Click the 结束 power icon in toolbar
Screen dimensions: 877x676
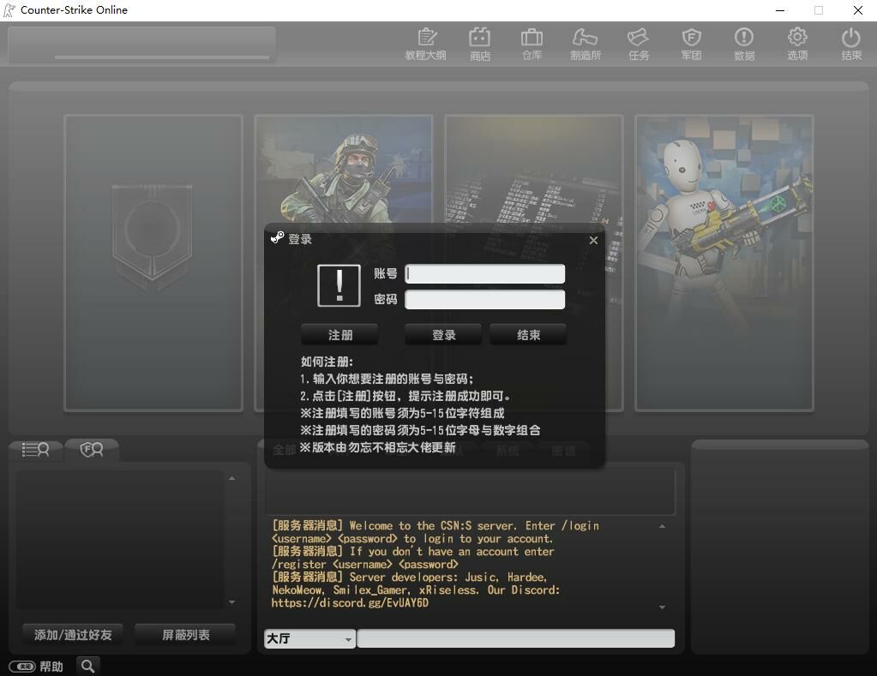click(850, 43)
